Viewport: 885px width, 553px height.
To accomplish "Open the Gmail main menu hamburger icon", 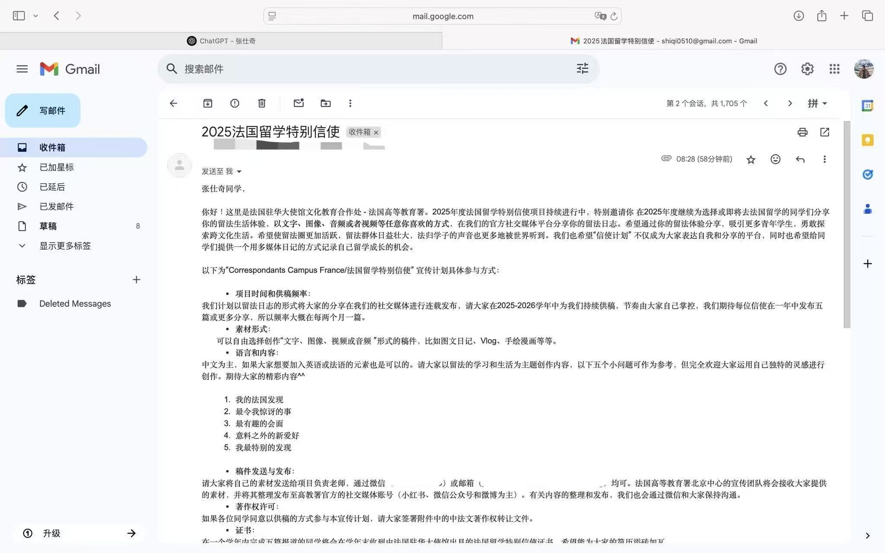I will pos(22,69).
